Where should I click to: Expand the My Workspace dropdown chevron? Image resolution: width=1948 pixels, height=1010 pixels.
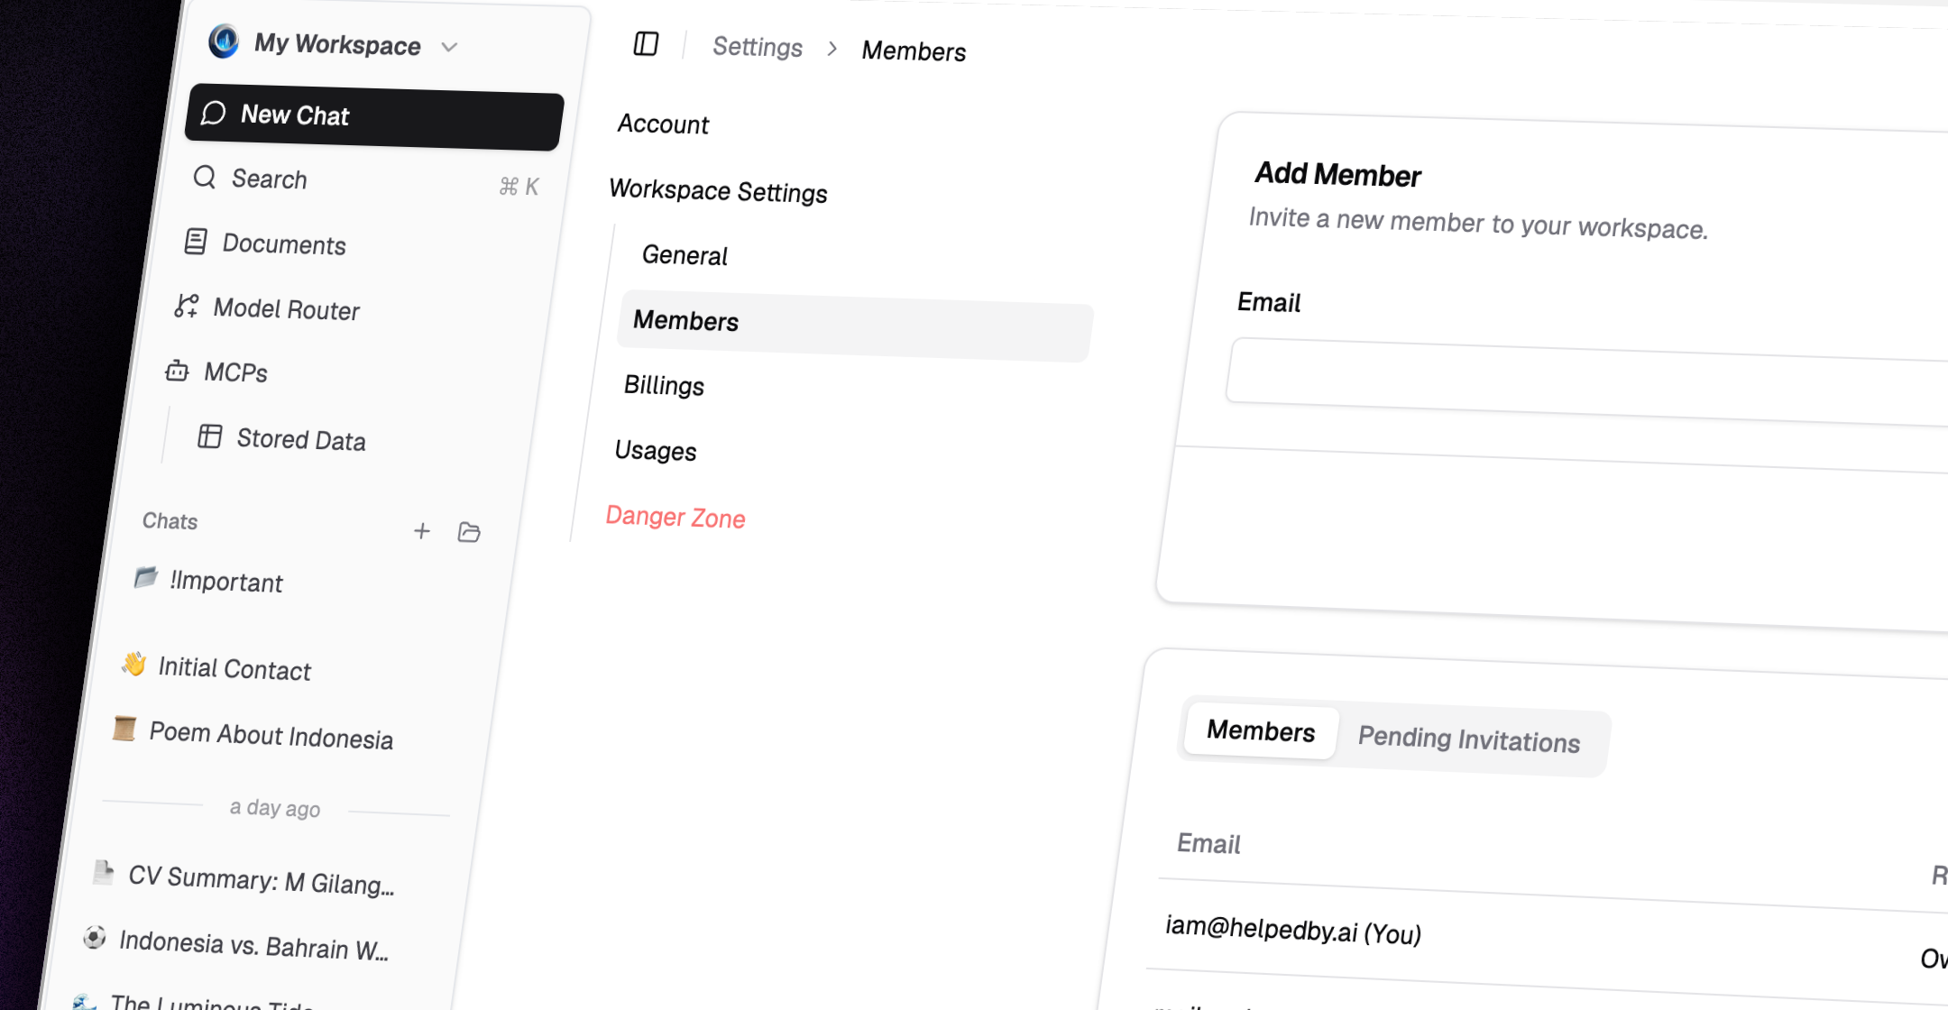tap(449, 47)
